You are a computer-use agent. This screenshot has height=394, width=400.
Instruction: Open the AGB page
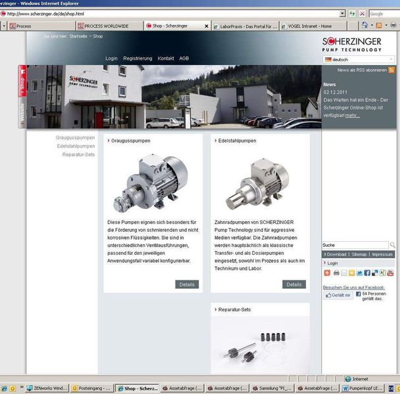[184, 58]
